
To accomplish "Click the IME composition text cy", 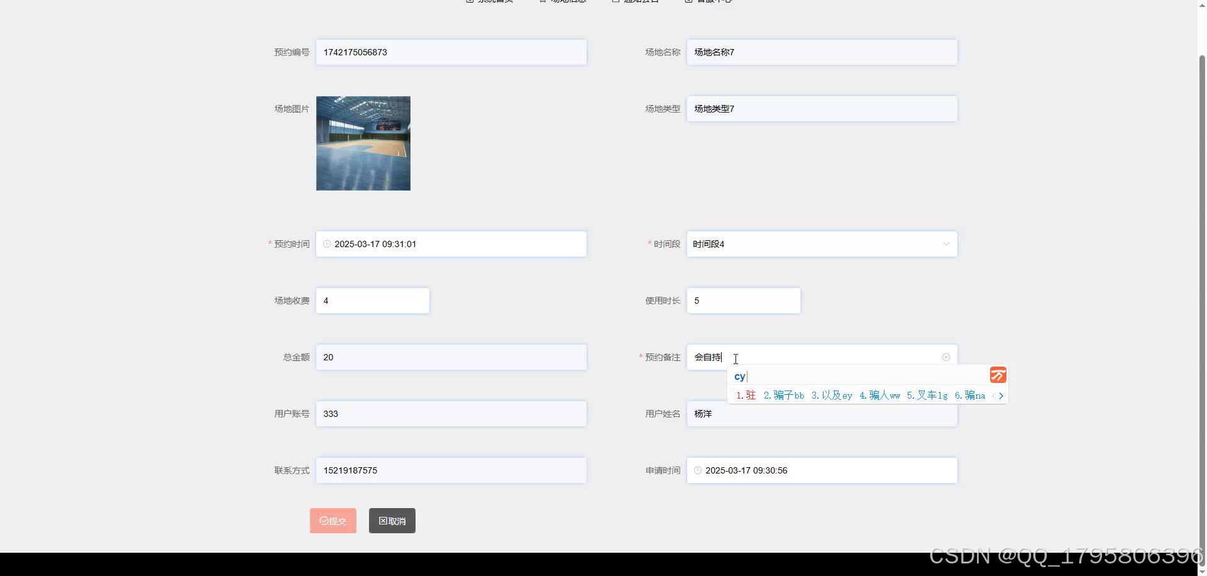I will point(740,376).
